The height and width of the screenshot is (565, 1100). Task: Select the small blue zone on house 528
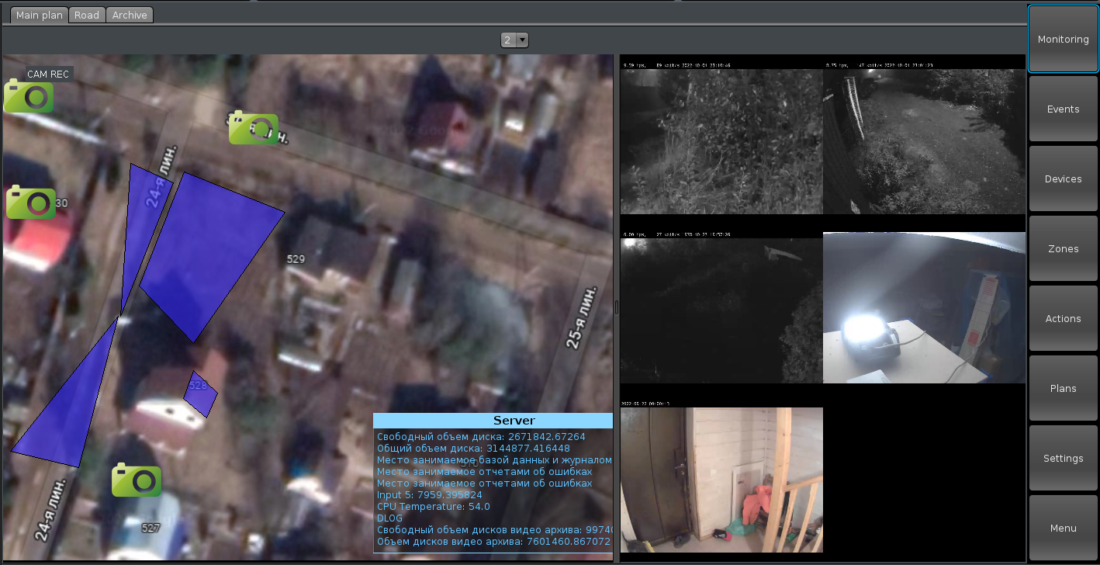pos(201,393)
